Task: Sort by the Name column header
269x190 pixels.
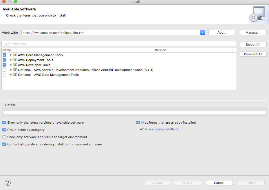Action: pos(78,50)
